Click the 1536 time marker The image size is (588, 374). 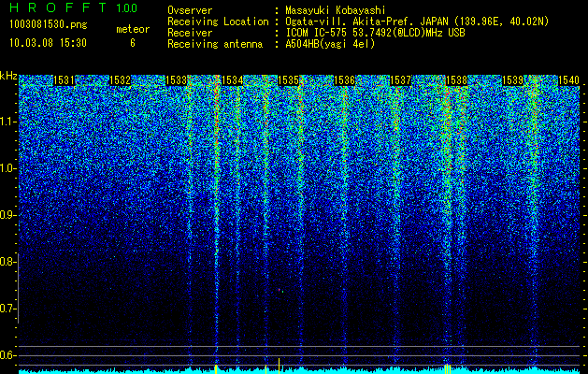pos(344,80)
